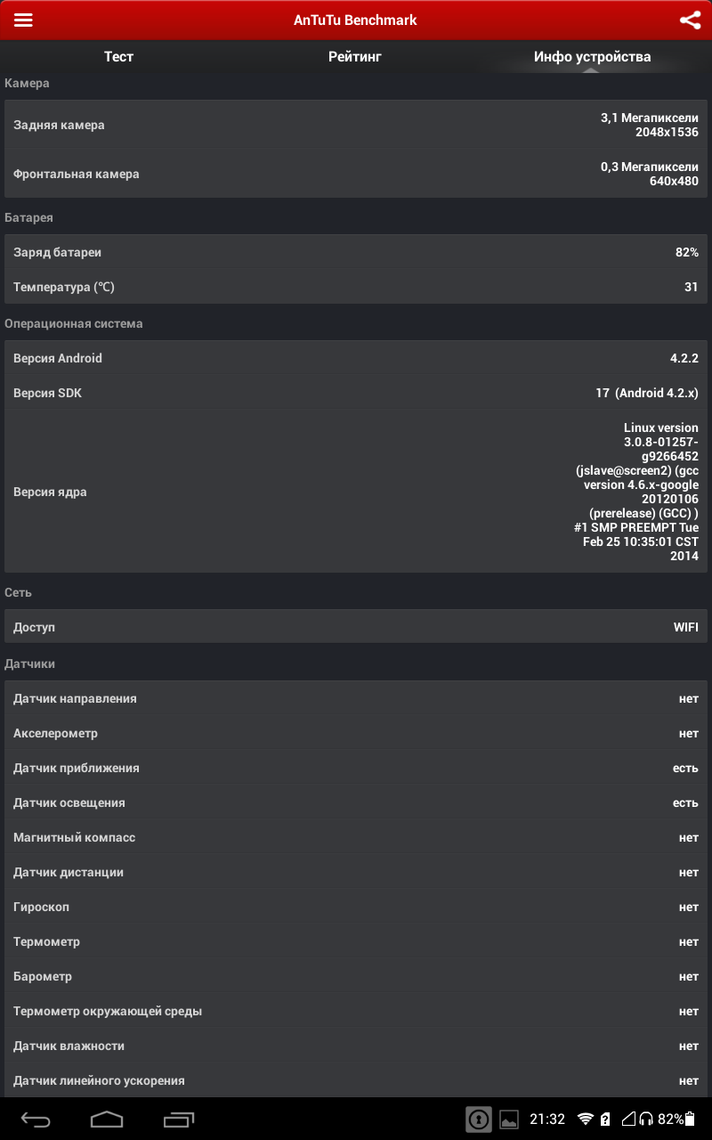
Task: Tap the keyhole lock notification icon
Action: coord(479,1119)
